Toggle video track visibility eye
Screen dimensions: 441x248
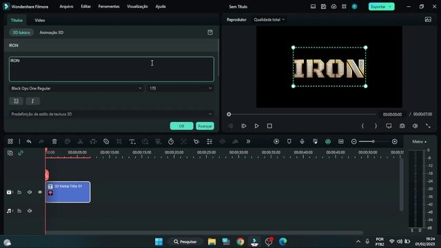tap(40, 192)
